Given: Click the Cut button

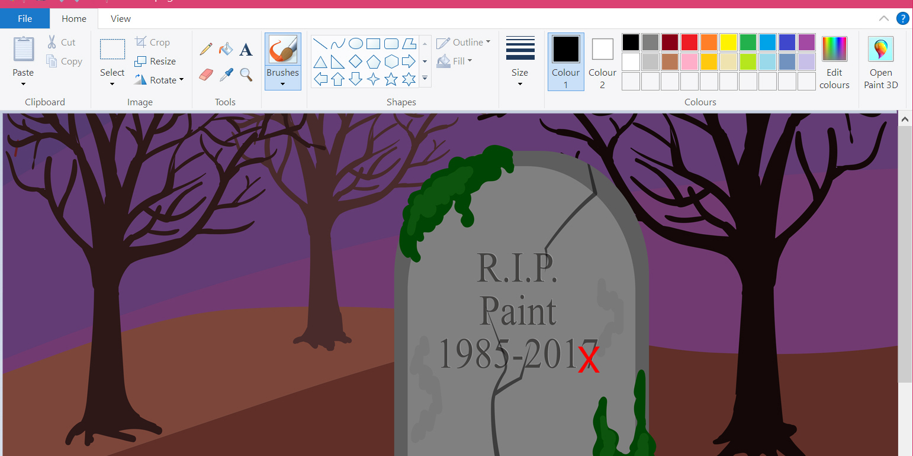Looking at the screenshot, I should click(x=61, y=43).
